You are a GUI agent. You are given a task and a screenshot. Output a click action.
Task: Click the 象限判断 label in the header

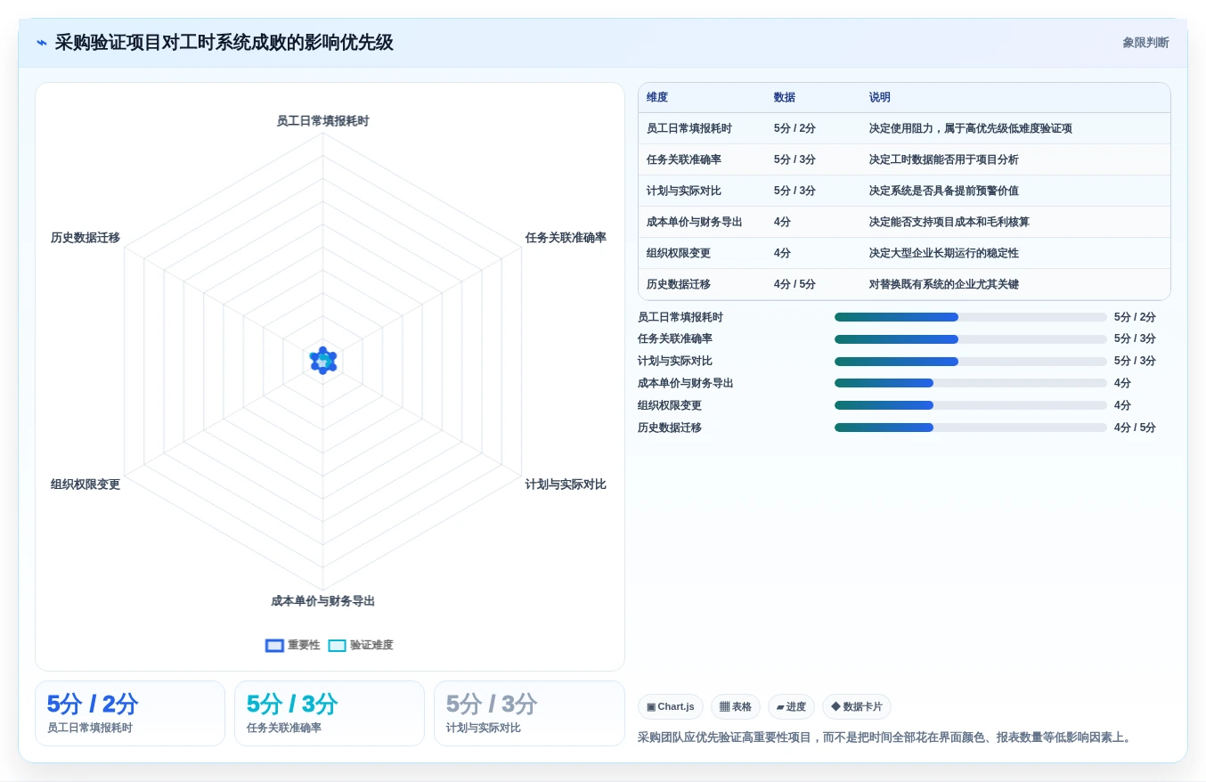coord(1145,43)
